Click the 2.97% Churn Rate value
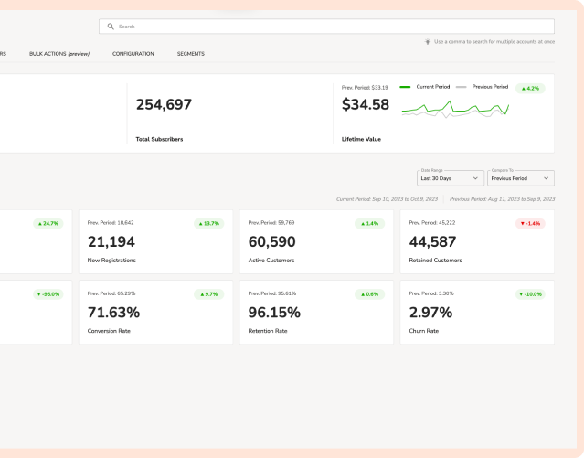This screenshot has width=584, height=458. tap(431, 313)
